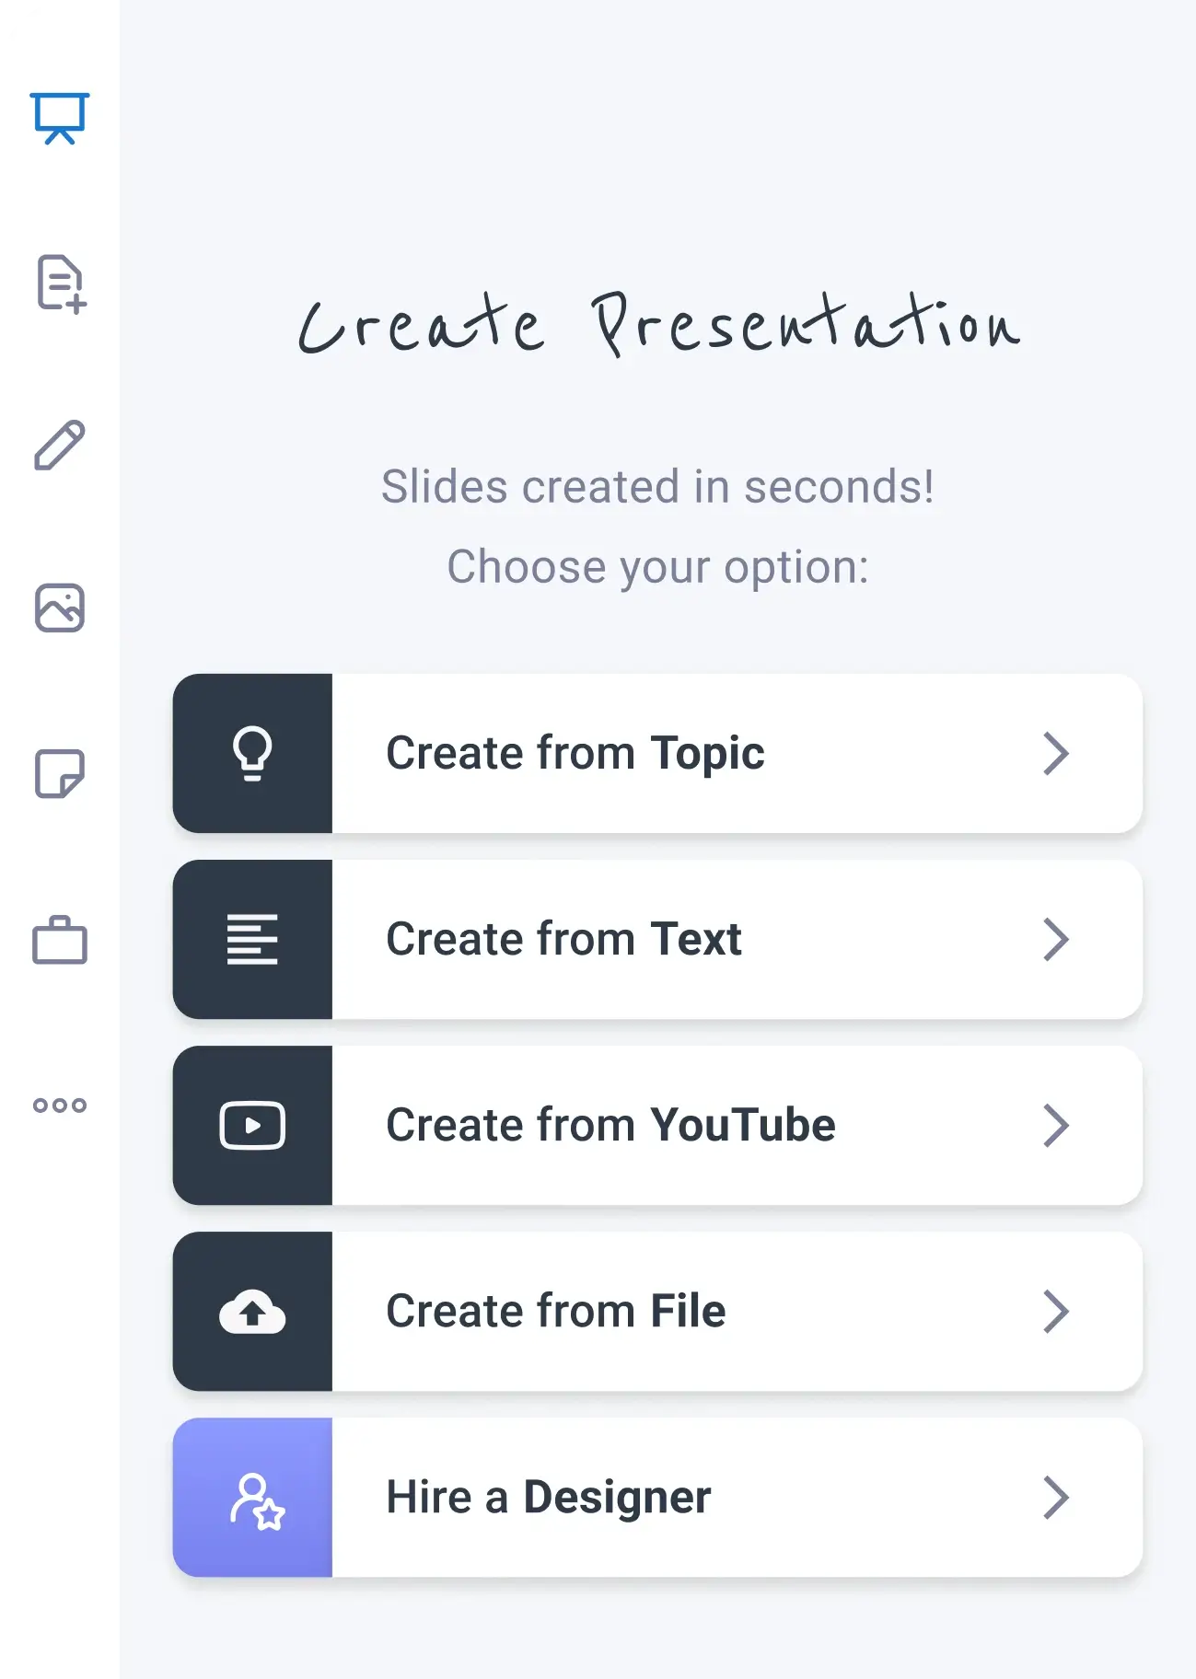Image resolution: width=1196 pixels, height=1679 pixels.
Task: Expand Create from YouTube chevron arrow
Action: tap(1055, 1126)
